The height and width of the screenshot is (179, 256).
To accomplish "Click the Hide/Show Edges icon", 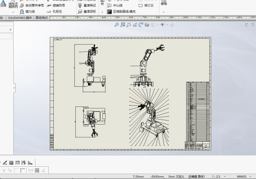I will click(24, 163).
